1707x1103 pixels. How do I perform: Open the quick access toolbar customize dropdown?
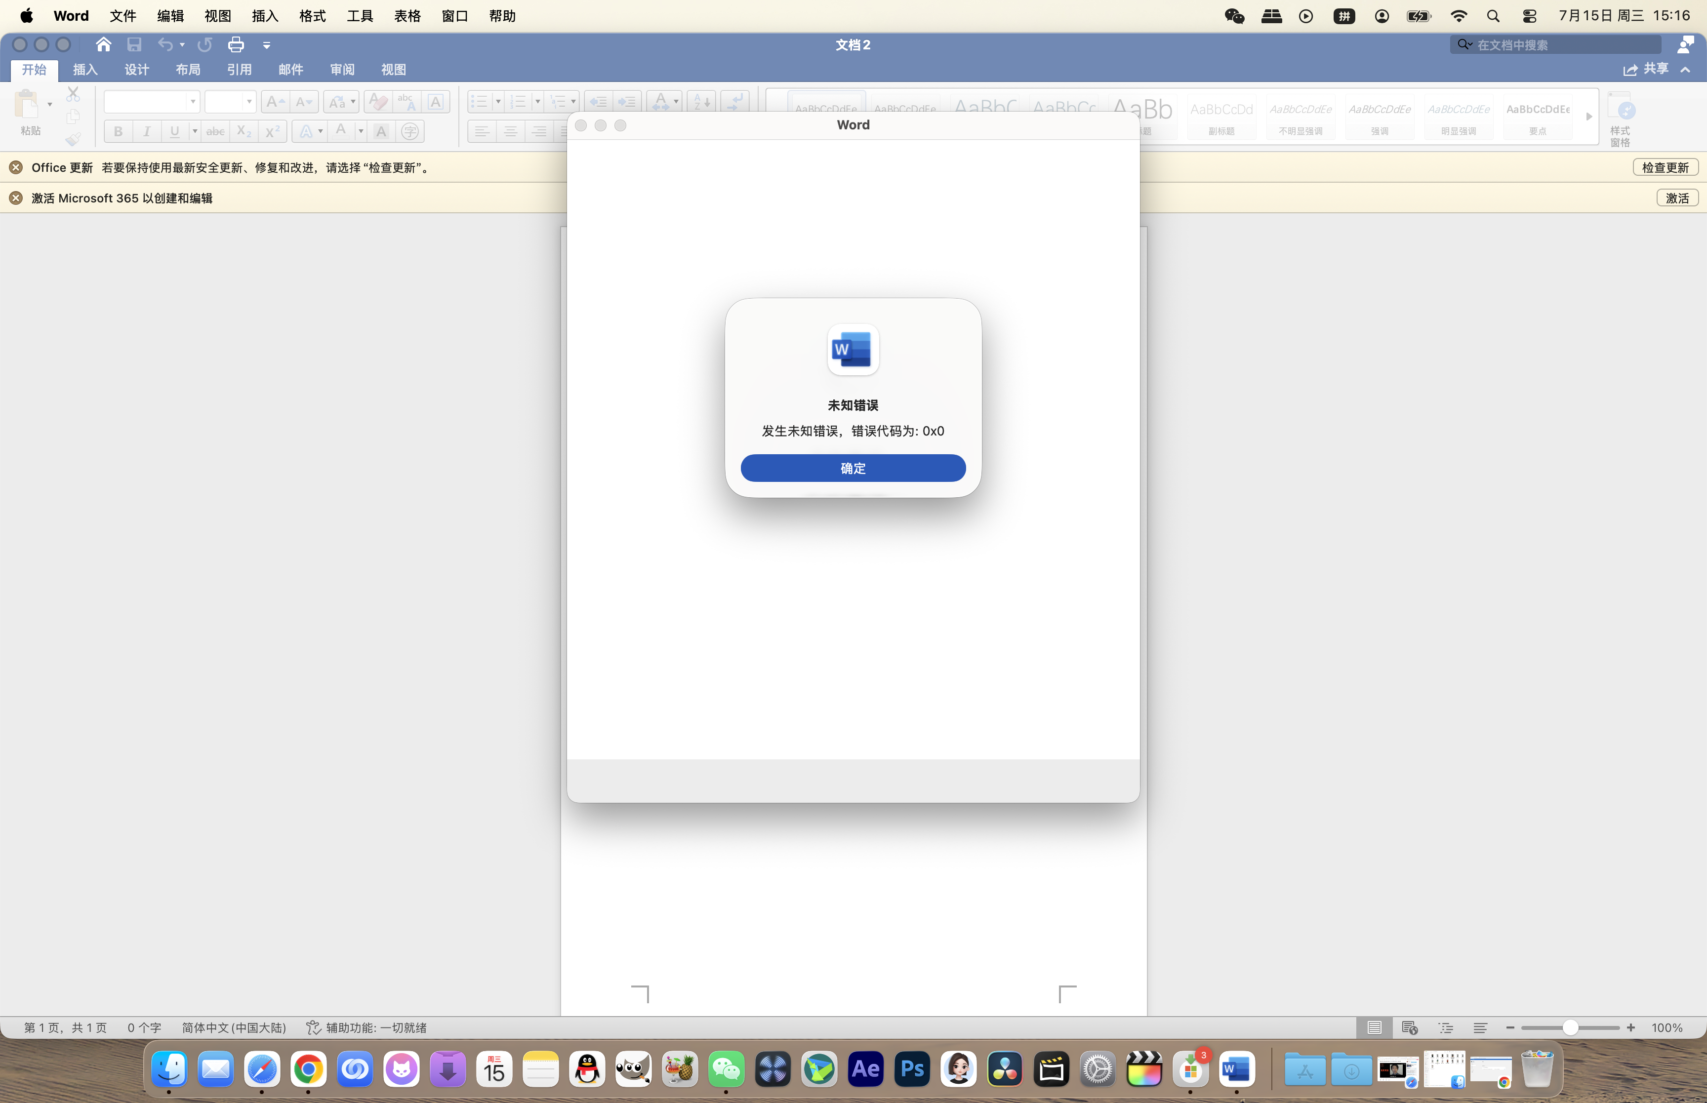tap(267, 45)
